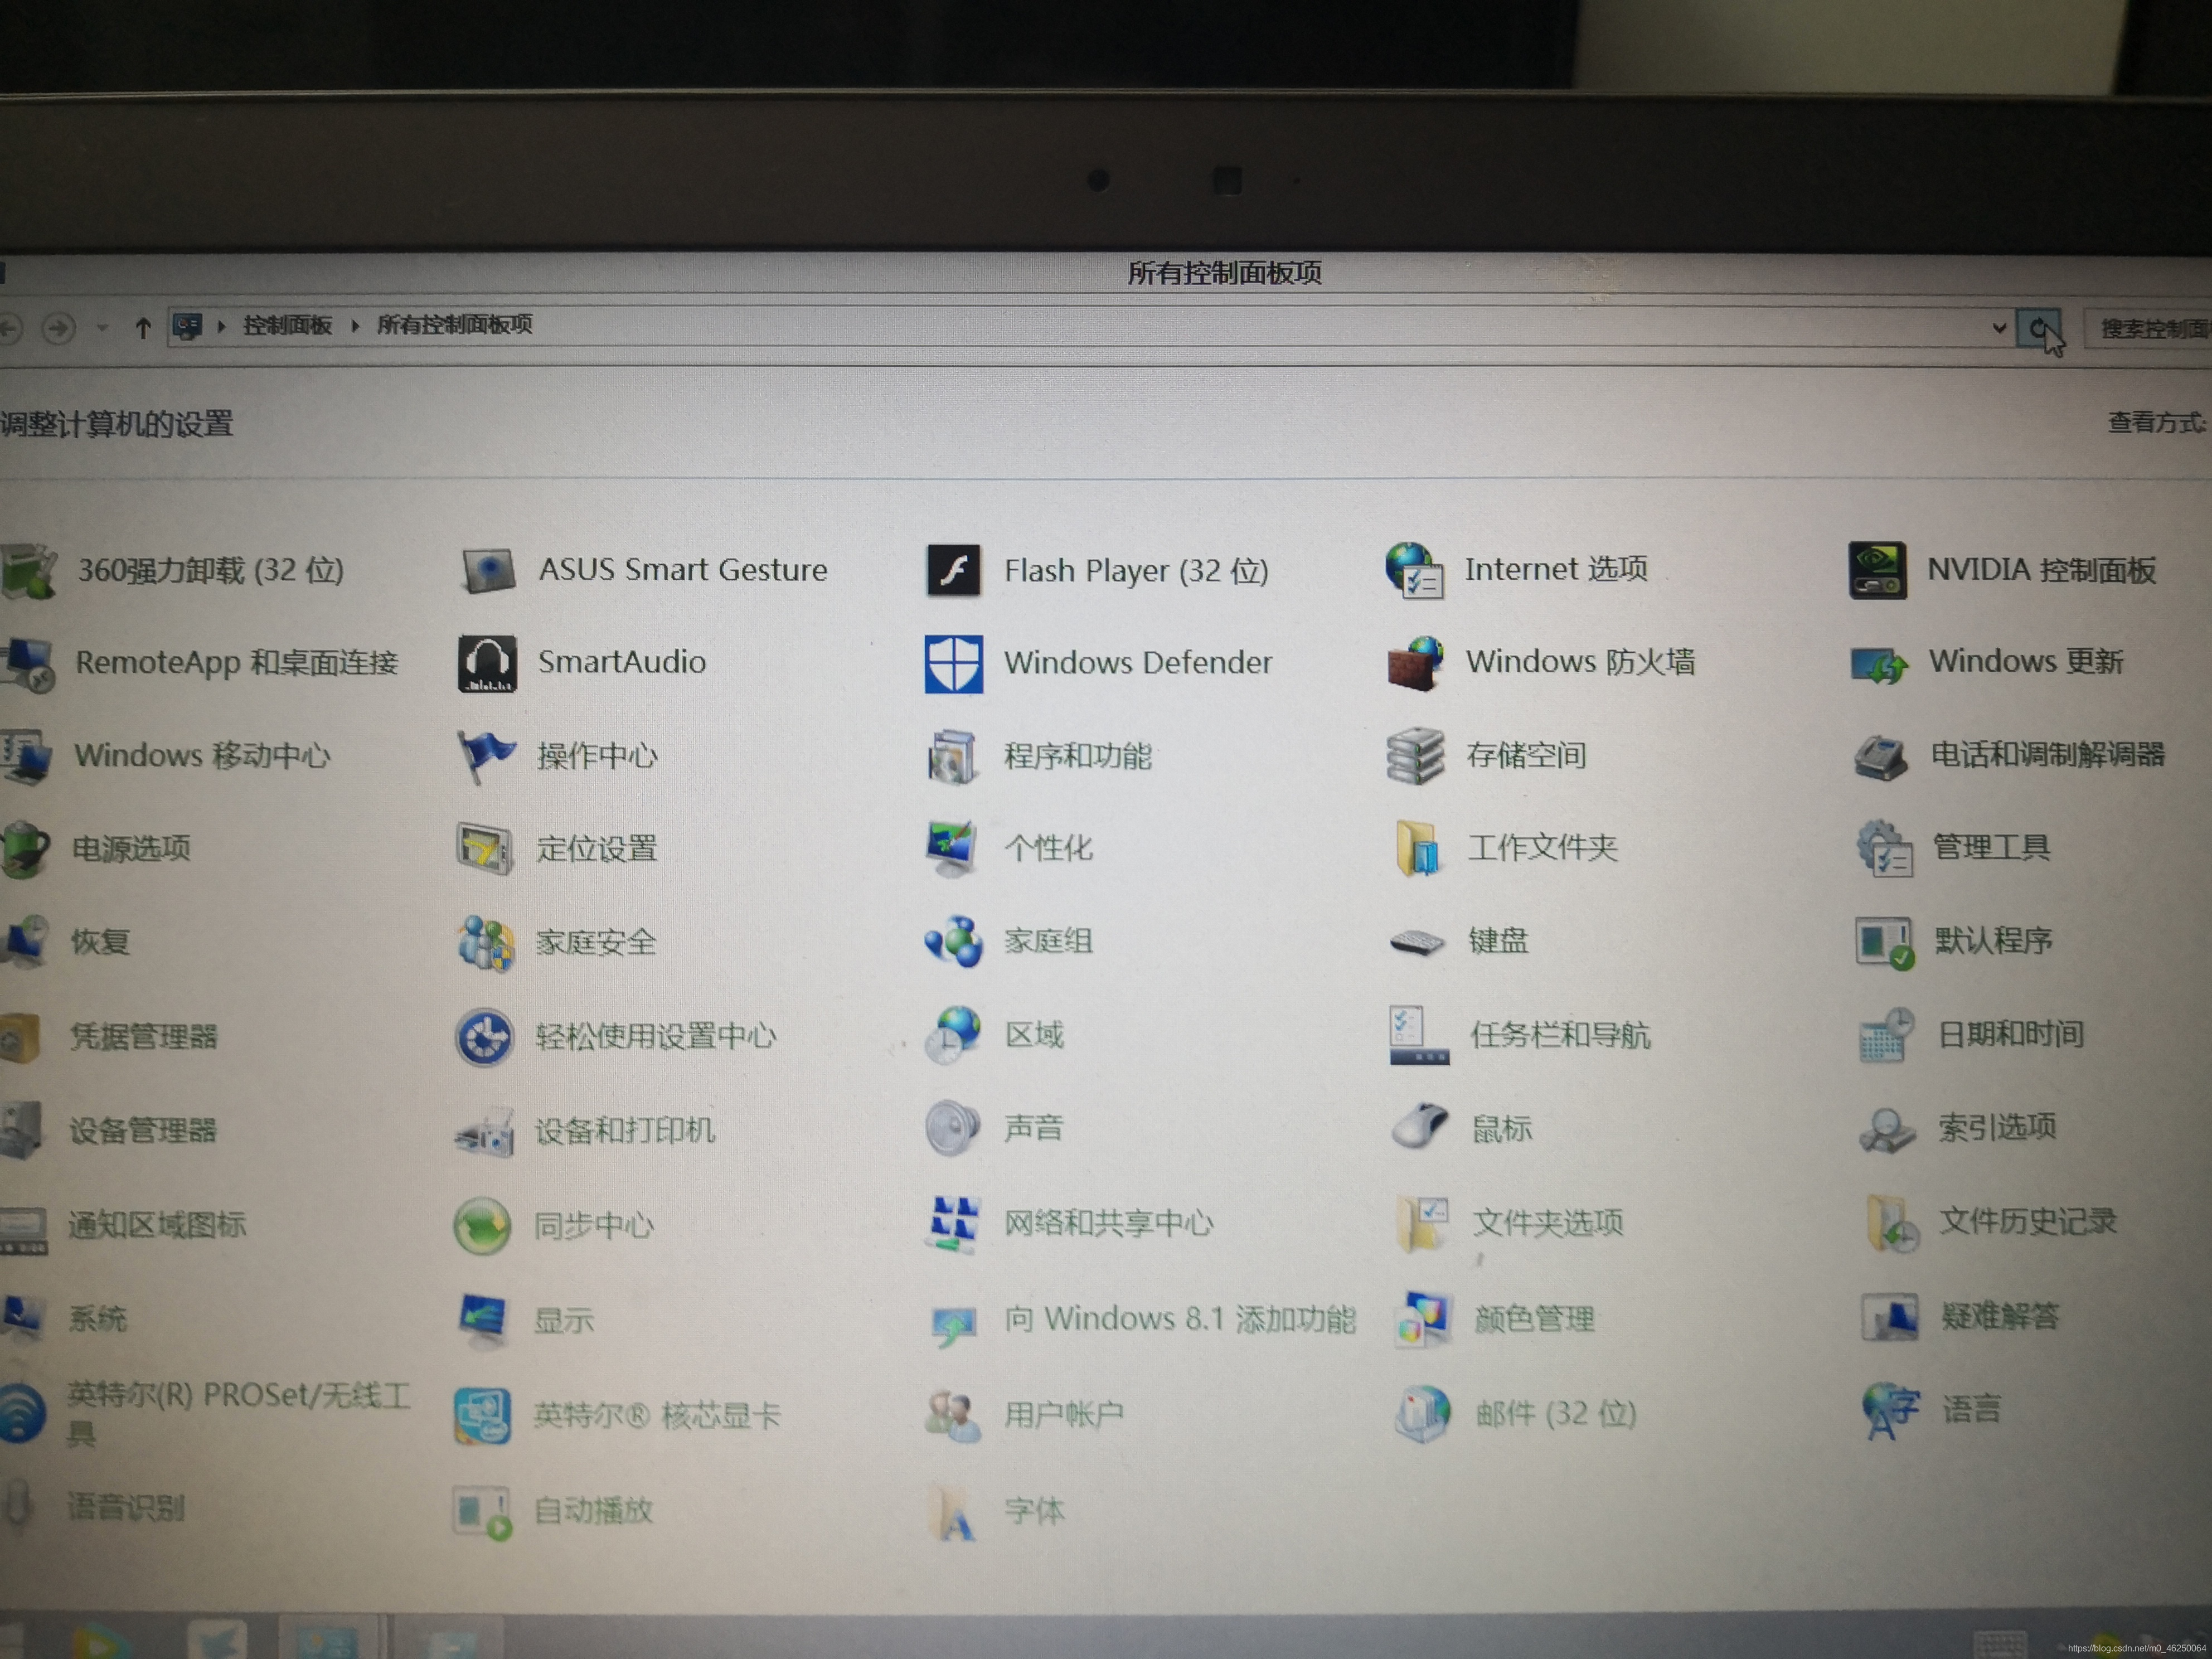Click the 控制面板 breadcrumb in address bar
The height and width of the screenshot is (1659, 2212).
[287, 325]
